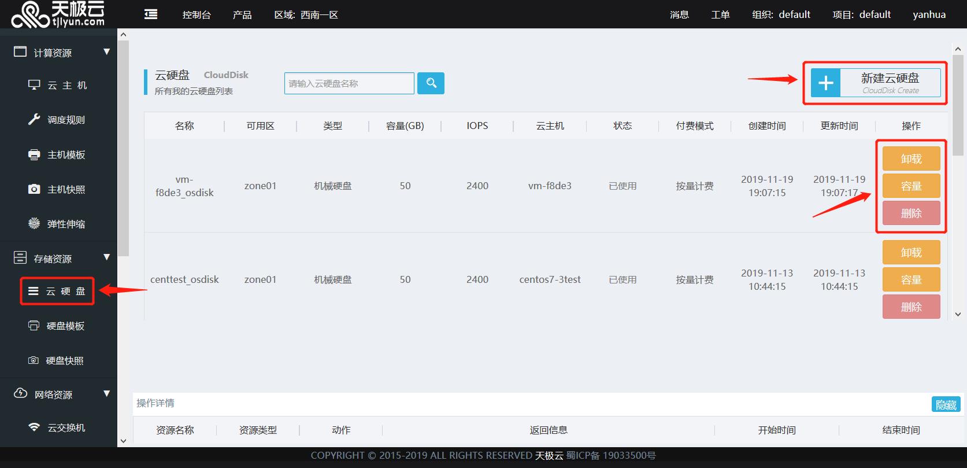Open the 控制台 menu
This screenshot has width=967, height=468.
pos(197,14)
